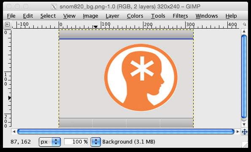Click the image menu arrow button at ruler corner
Screen dimensions: 251x152
coord(7,24)
